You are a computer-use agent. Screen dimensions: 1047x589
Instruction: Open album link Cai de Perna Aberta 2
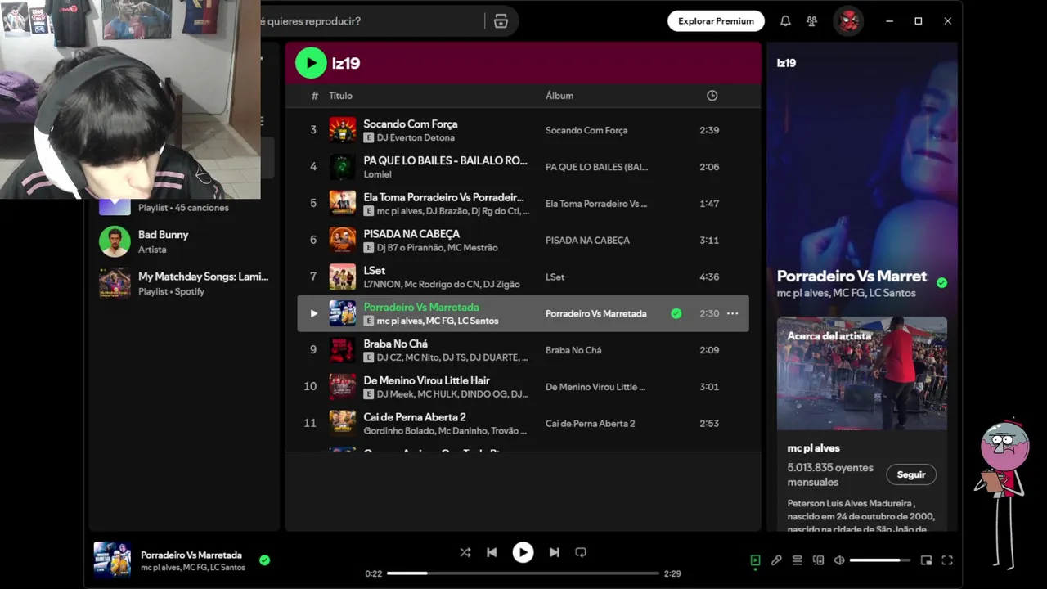point(590,424)
